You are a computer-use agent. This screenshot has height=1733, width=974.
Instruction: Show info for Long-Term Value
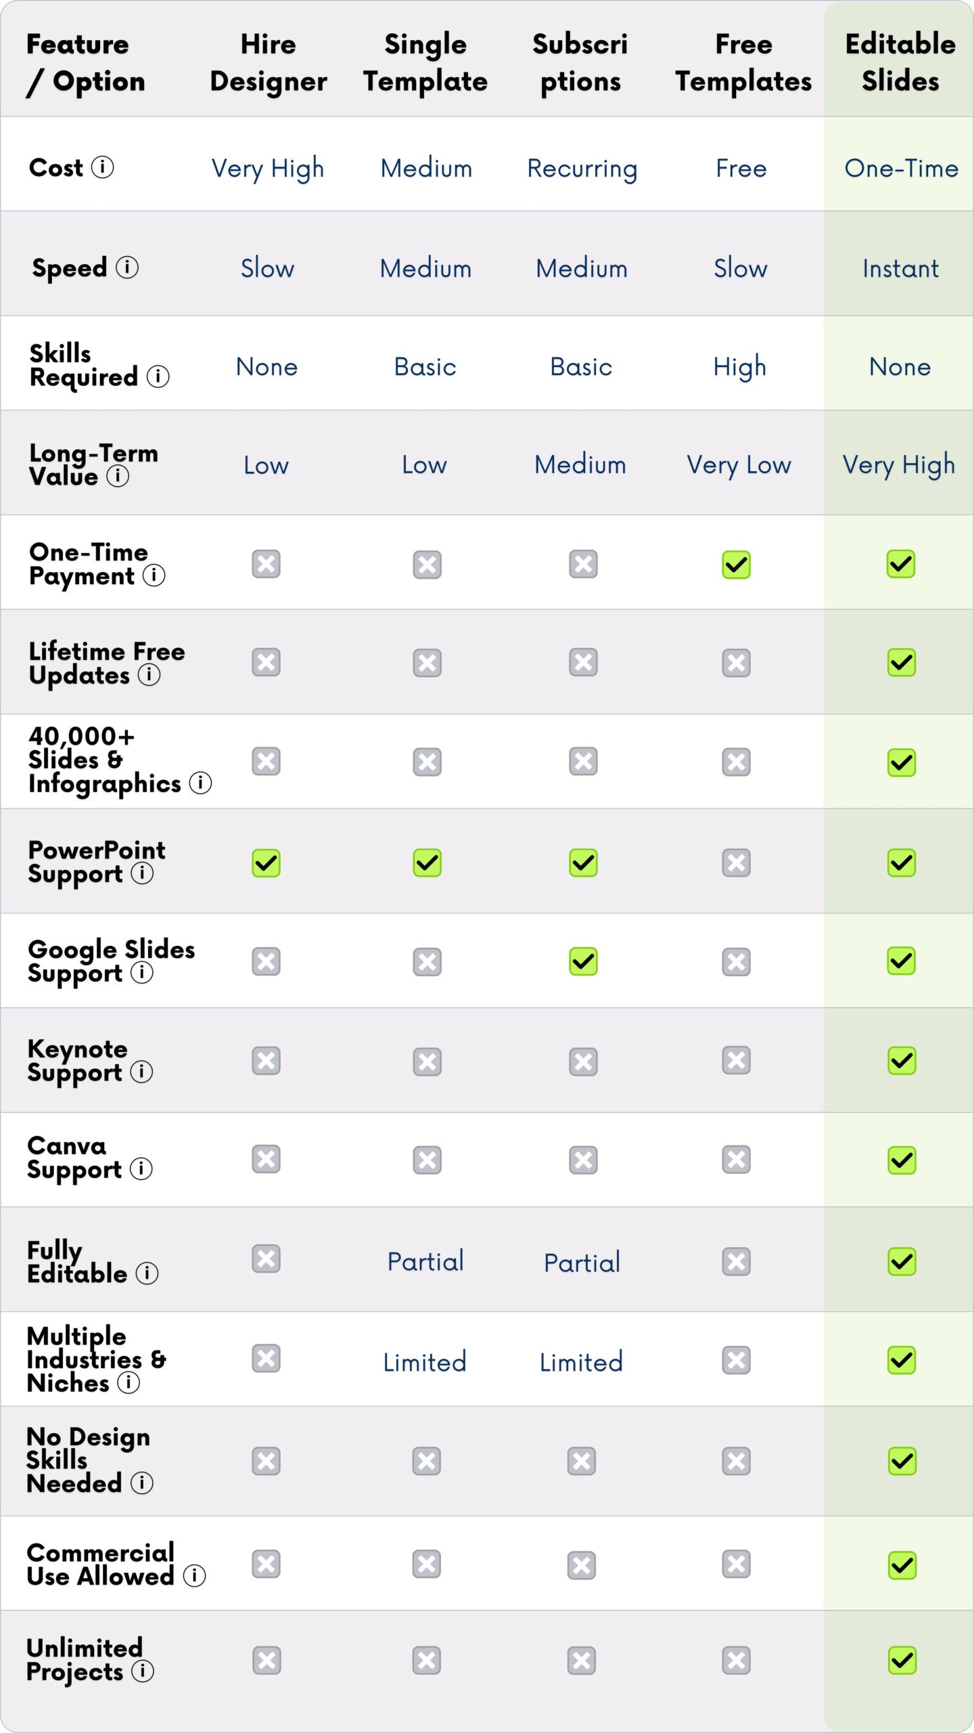(118, 476)
